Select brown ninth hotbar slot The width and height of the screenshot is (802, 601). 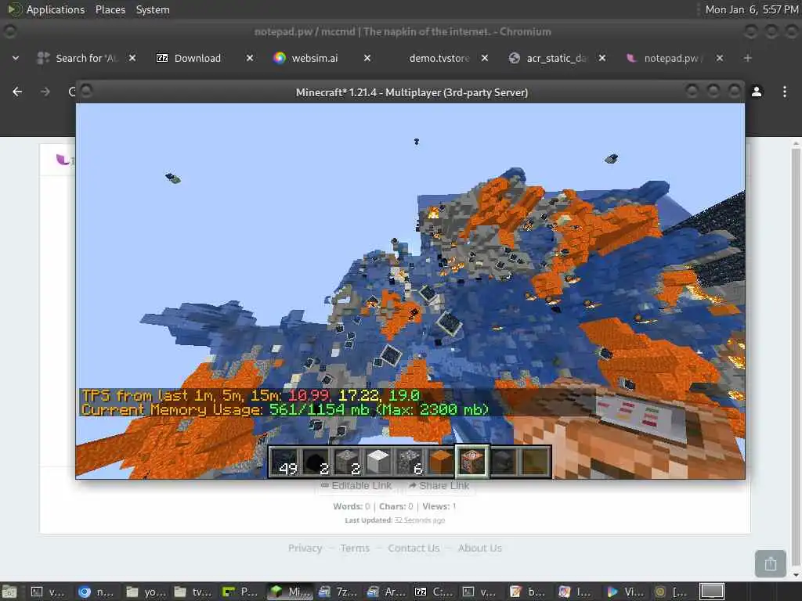point(535,462)
